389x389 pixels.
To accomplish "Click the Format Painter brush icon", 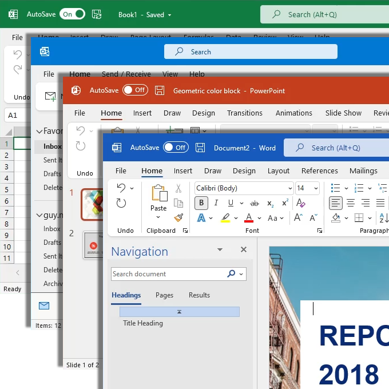I will (x=178, y=218).
